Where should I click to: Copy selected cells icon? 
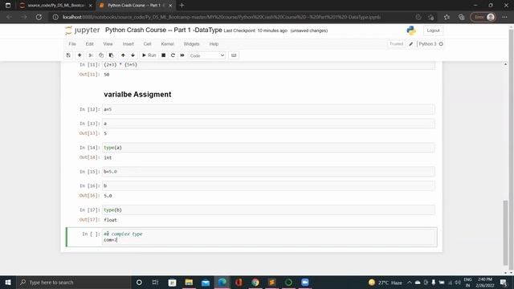[x=101, y=55]
